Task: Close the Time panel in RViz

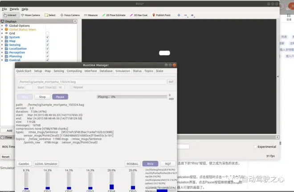Action: tap(277, 137)
